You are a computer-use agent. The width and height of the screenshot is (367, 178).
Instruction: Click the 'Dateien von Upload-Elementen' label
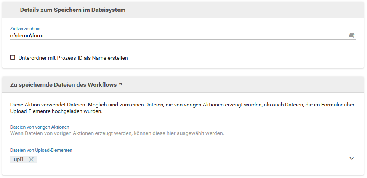[x=41, y=150]
